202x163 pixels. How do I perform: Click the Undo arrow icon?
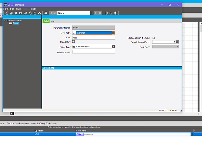point(39,13)
